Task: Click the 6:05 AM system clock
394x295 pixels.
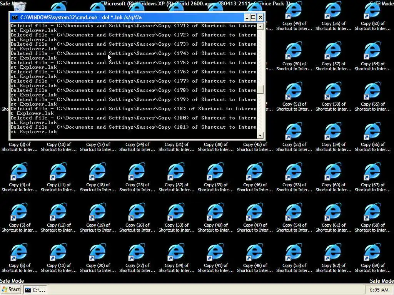Action: coord(379,290)
